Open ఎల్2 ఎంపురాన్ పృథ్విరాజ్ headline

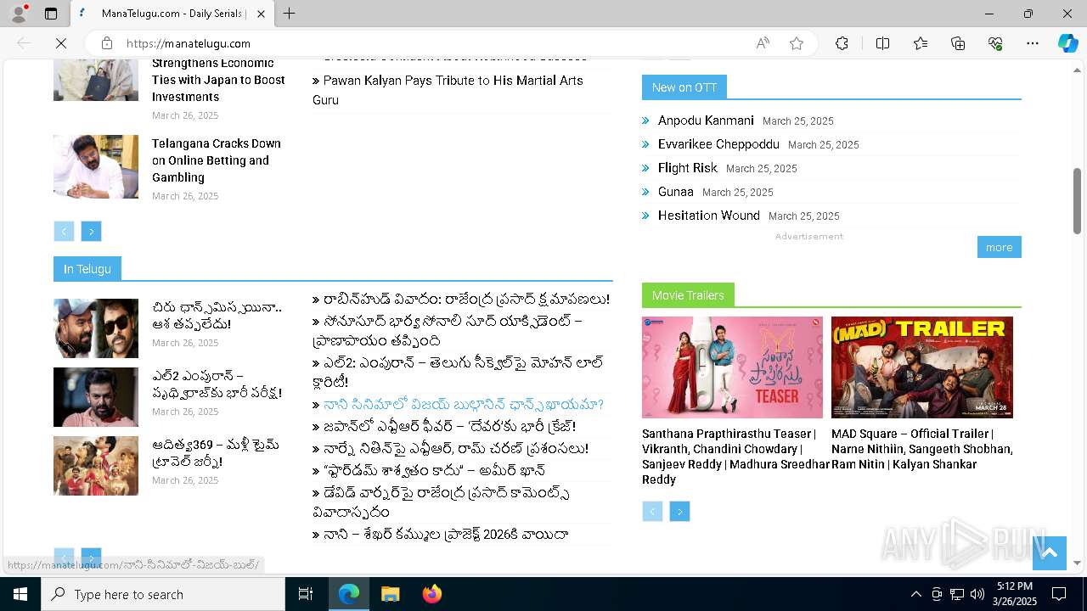pyautogui.click(x=217, y=384)
